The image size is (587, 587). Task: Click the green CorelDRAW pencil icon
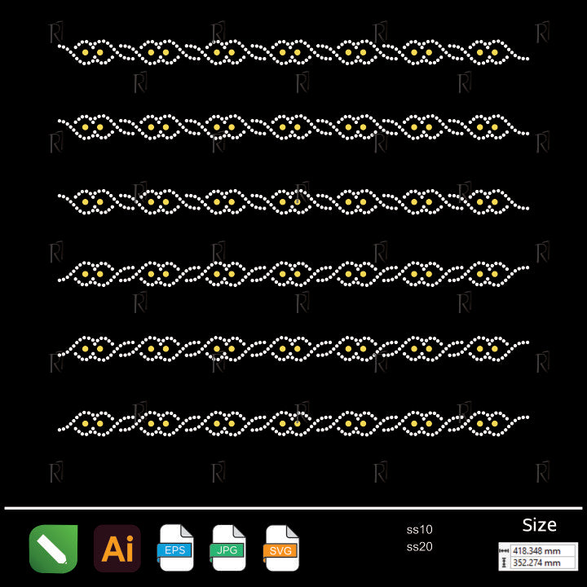click(53, 549)
